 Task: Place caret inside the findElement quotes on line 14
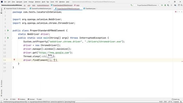54,60
